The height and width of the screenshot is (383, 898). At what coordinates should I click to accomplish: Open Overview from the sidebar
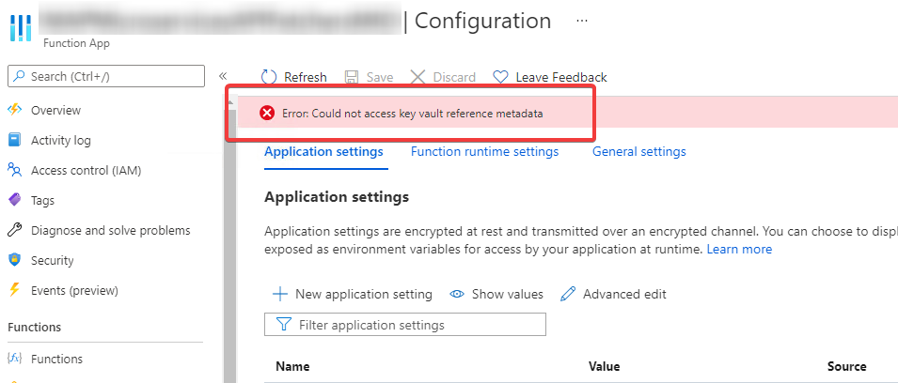click(55, 111)
